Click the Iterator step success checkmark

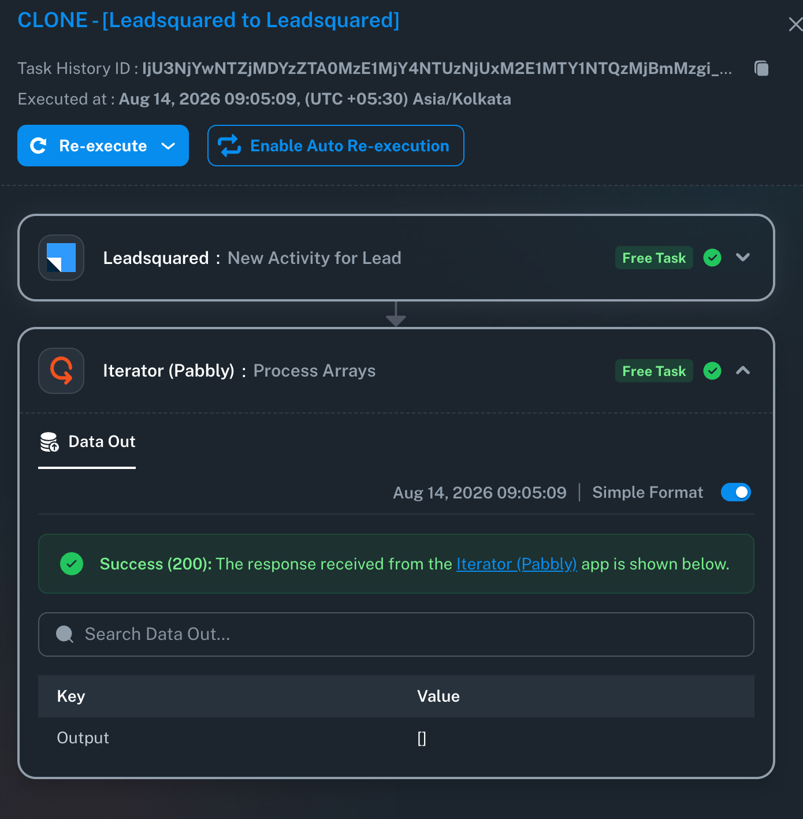(x=712, y=371)
